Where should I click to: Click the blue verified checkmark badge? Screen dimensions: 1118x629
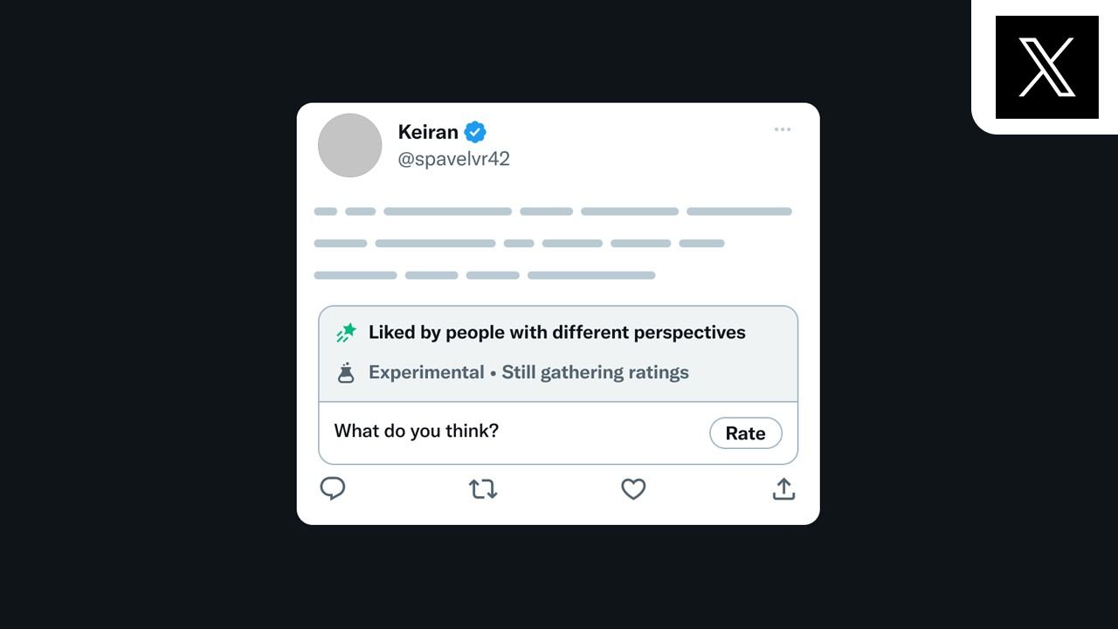[475, 132]
